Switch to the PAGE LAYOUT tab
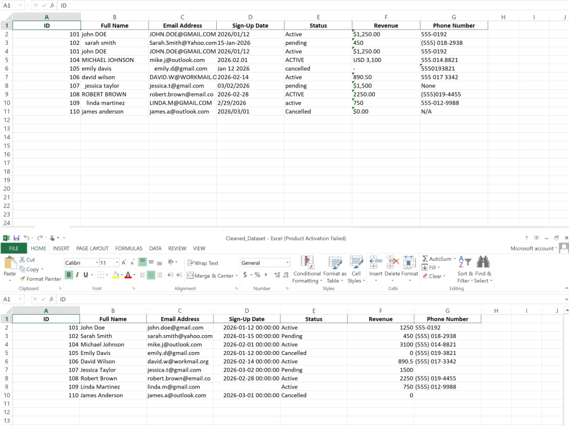569x426 pixels. (92, 248)
